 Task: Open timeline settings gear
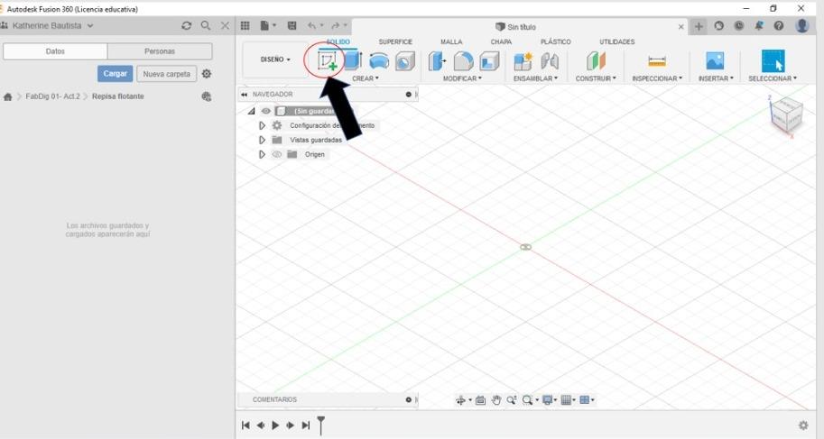point(803,425)
